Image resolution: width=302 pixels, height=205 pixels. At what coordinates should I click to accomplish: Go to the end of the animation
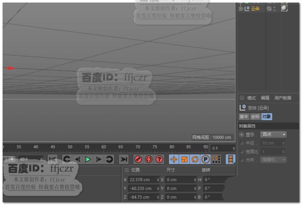124,159
